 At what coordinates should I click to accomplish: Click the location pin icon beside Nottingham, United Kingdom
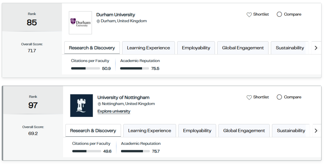tap(99, 104)
